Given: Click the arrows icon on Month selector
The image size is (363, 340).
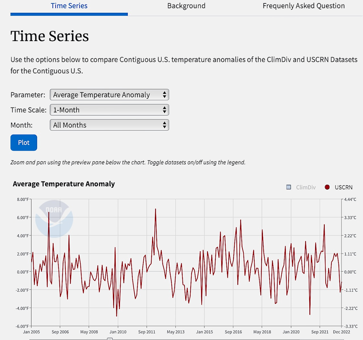Looking at the screenshot, I should pyautogui.click(x=164, y=125).
